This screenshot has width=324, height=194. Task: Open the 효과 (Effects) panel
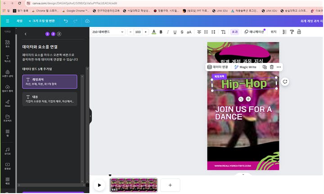(x=234, y=32)
